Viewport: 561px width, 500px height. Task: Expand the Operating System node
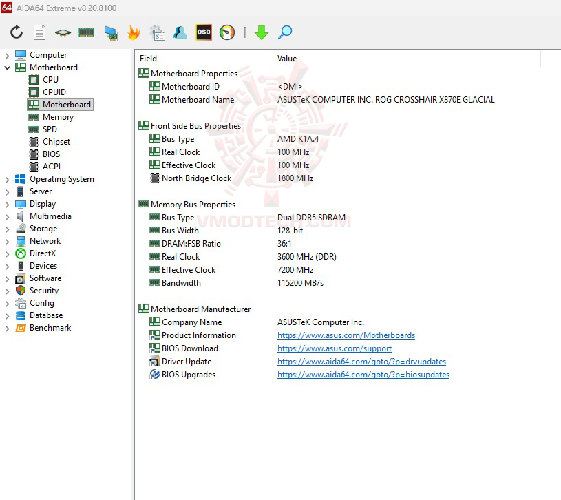7,179
